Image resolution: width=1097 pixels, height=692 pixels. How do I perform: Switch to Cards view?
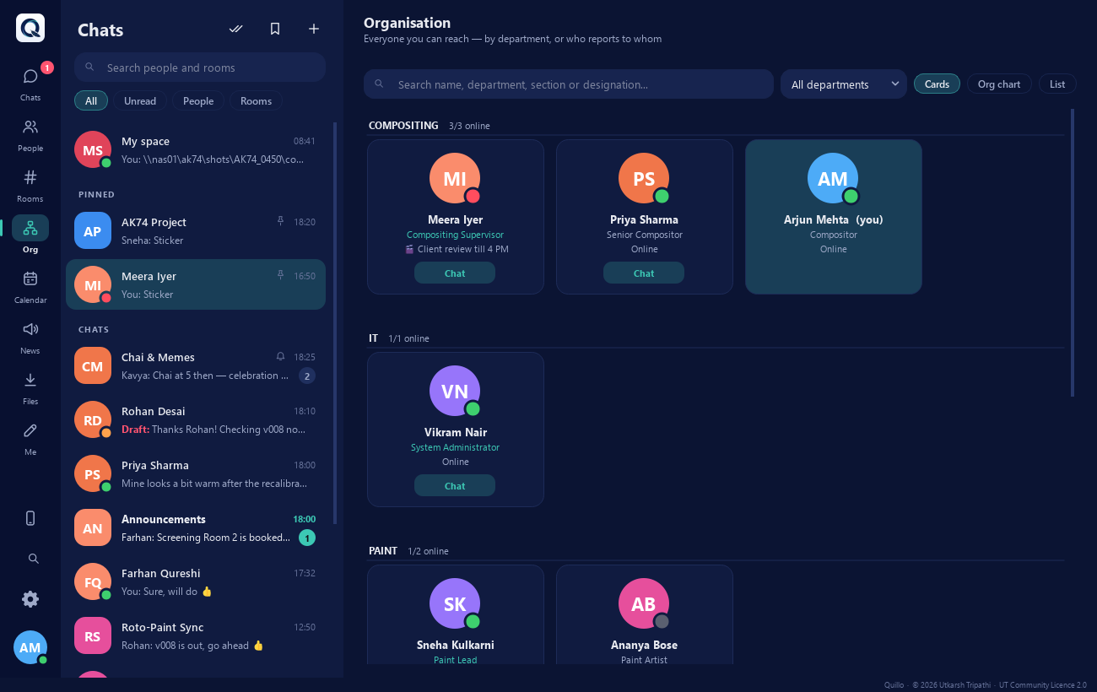(937, 84)
